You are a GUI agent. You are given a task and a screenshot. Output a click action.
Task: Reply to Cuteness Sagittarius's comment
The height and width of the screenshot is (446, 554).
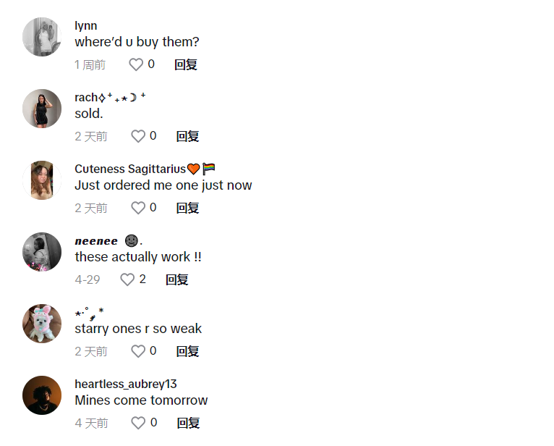(188, 208)
